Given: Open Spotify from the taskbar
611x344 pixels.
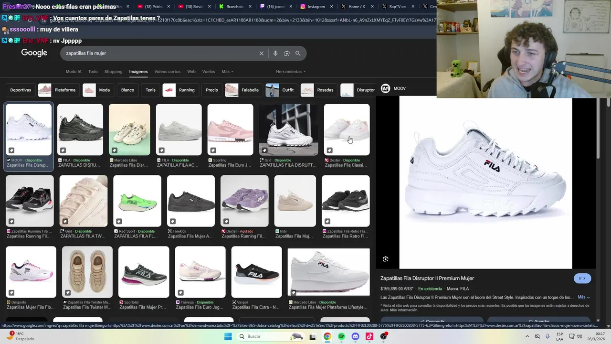Looking at the screenshot, I should 341,336.
